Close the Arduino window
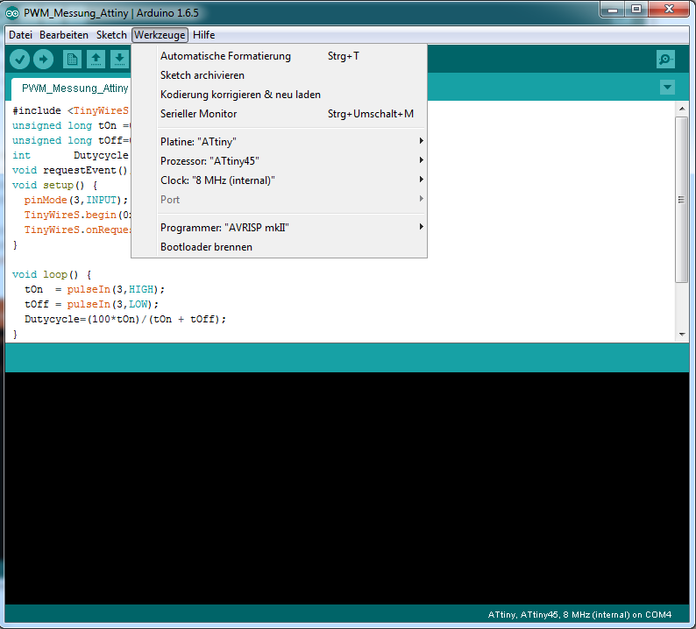 [669, 10]
